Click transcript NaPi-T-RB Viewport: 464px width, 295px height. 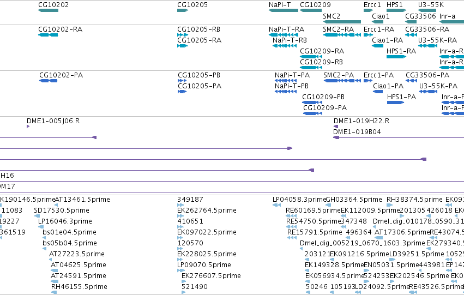285,46
